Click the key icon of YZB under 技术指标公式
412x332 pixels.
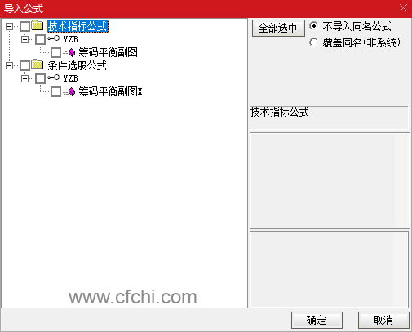pyautogui.click(x=53, y=38)
